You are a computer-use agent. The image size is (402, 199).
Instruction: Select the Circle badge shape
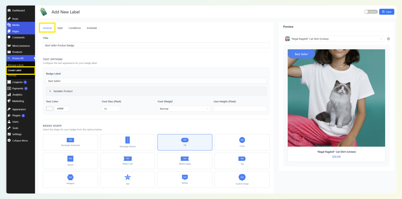[242, 142]
